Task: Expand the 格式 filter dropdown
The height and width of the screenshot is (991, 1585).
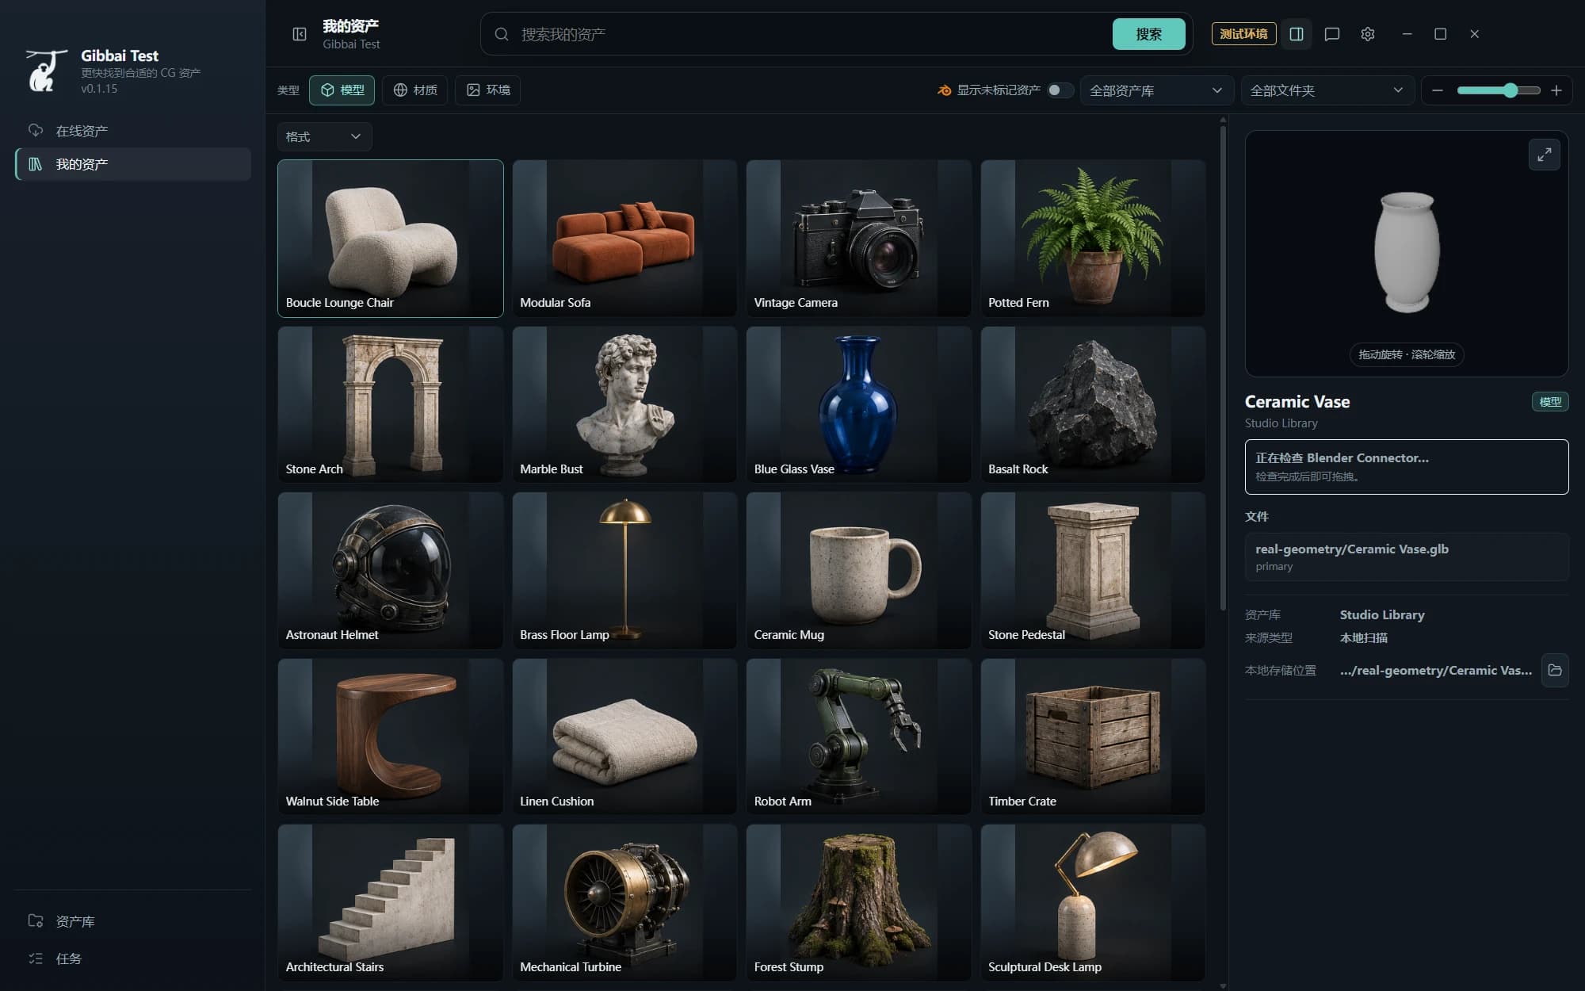Action: (324, 136)
